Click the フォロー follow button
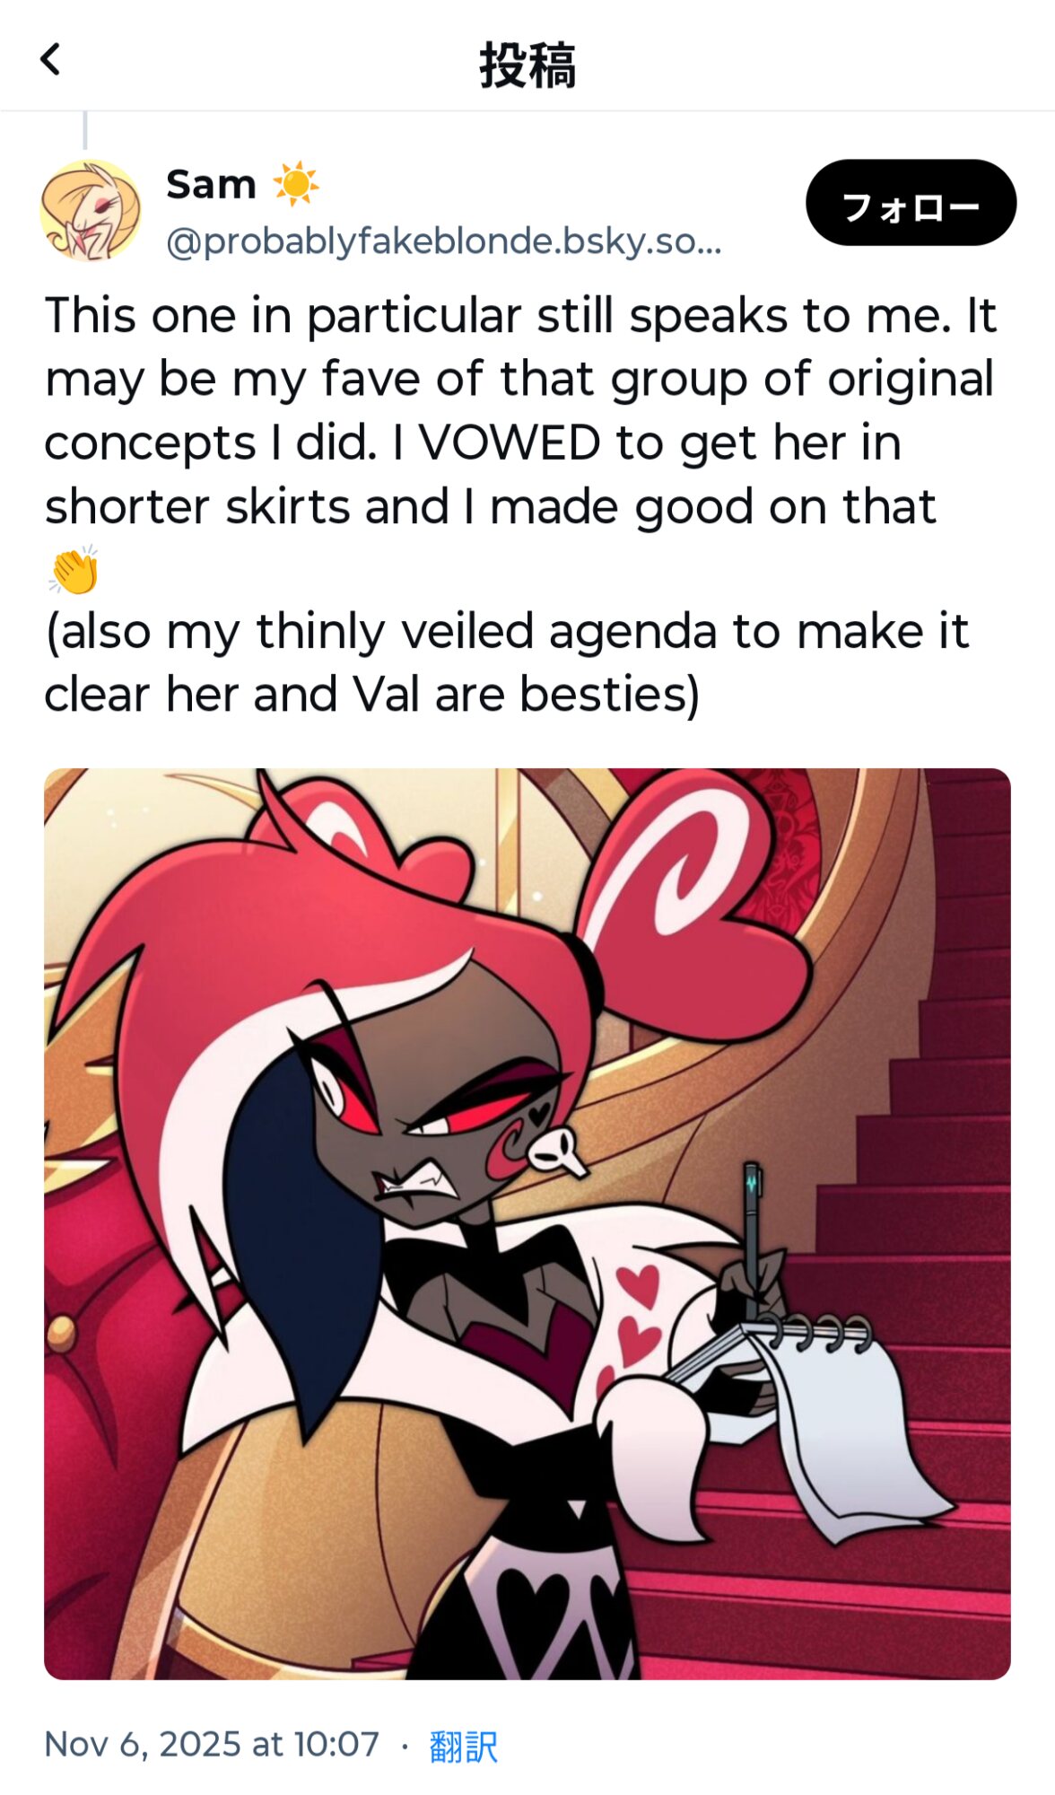Image resolution: width=1055 pixels, height=1795 pixels. (911, 203)
